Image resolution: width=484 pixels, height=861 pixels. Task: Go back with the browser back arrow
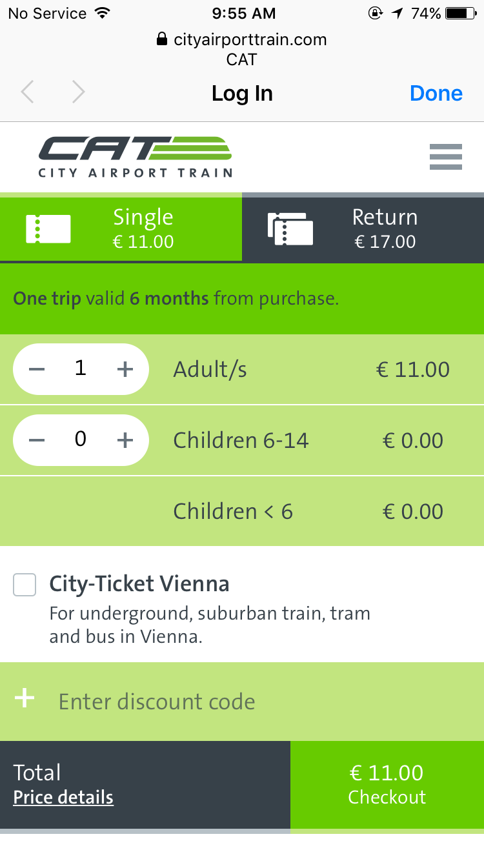(x=27, y=93)
